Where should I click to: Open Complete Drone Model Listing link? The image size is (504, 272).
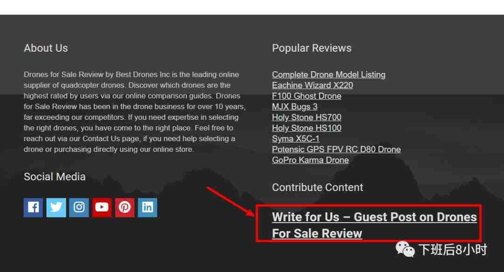pos(329,75)
